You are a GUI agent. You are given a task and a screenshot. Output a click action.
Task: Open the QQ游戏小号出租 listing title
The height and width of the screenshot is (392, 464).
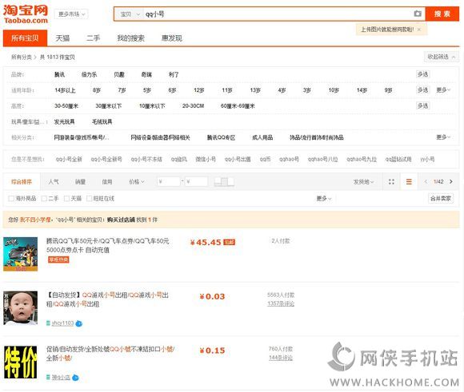tap(107, 299)
